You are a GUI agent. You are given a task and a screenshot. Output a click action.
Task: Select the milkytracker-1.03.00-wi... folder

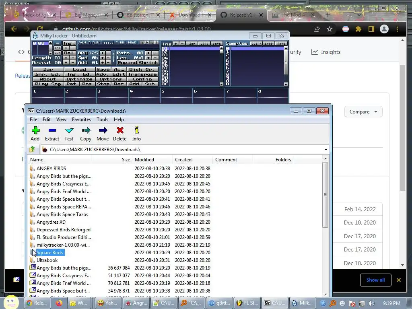63,245
